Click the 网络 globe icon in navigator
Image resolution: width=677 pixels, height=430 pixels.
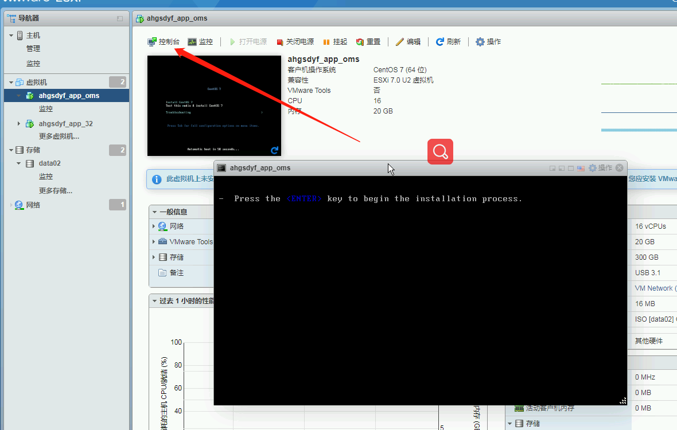click(19, 205)
